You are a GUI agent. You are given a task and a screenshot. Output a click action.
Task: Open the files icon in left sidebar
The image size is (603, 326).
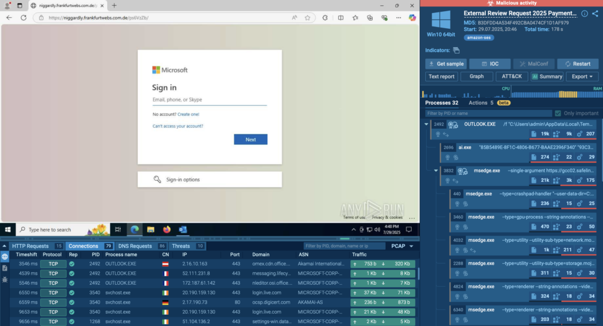coord(5,267)
